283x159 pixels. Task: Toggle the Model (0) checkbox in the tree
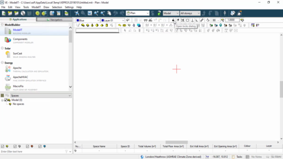[6, 100]
